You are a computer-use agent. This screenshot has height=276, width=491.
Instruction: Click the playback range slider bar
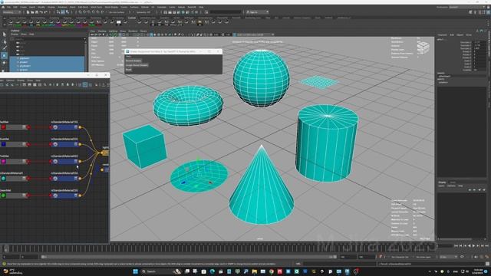[189, 257]
